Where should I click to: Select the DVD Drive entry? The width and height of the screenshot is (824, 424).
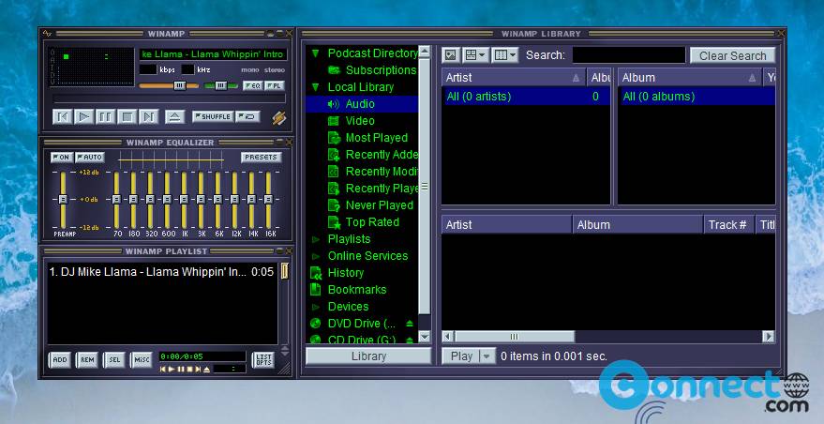click(353, 323)
